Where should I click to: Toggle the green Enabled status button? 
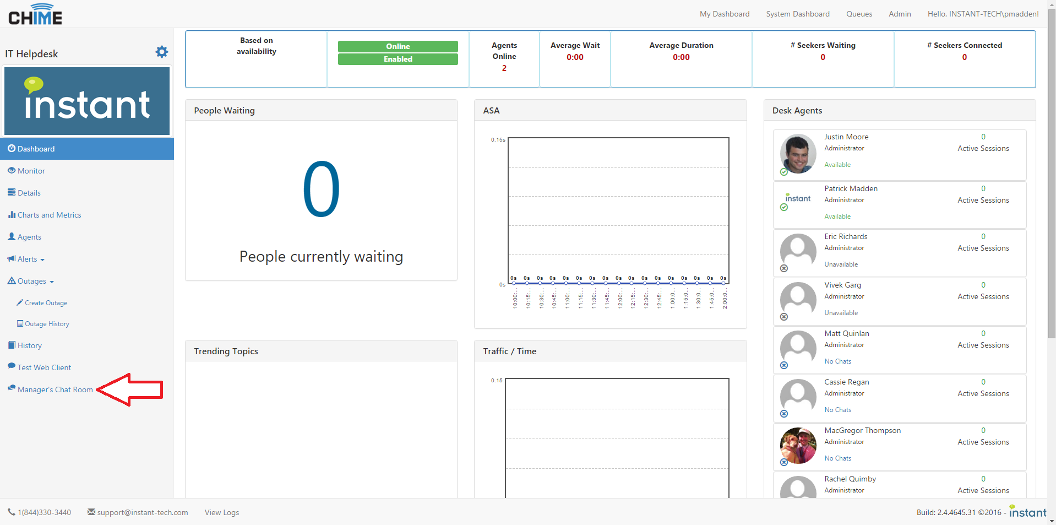(x=398, y=59)
